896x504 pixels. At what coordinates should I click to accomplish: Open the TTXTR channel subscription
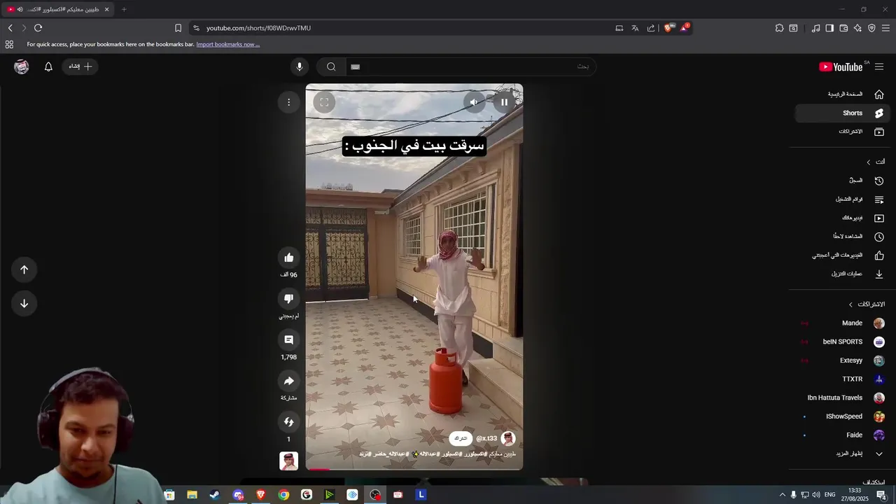point(843,379)
